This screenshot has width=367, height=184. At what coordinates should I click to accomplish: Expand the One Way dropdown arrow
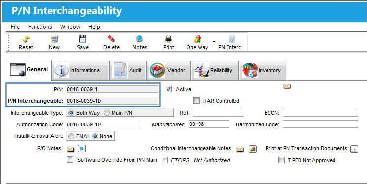[214, 42]
